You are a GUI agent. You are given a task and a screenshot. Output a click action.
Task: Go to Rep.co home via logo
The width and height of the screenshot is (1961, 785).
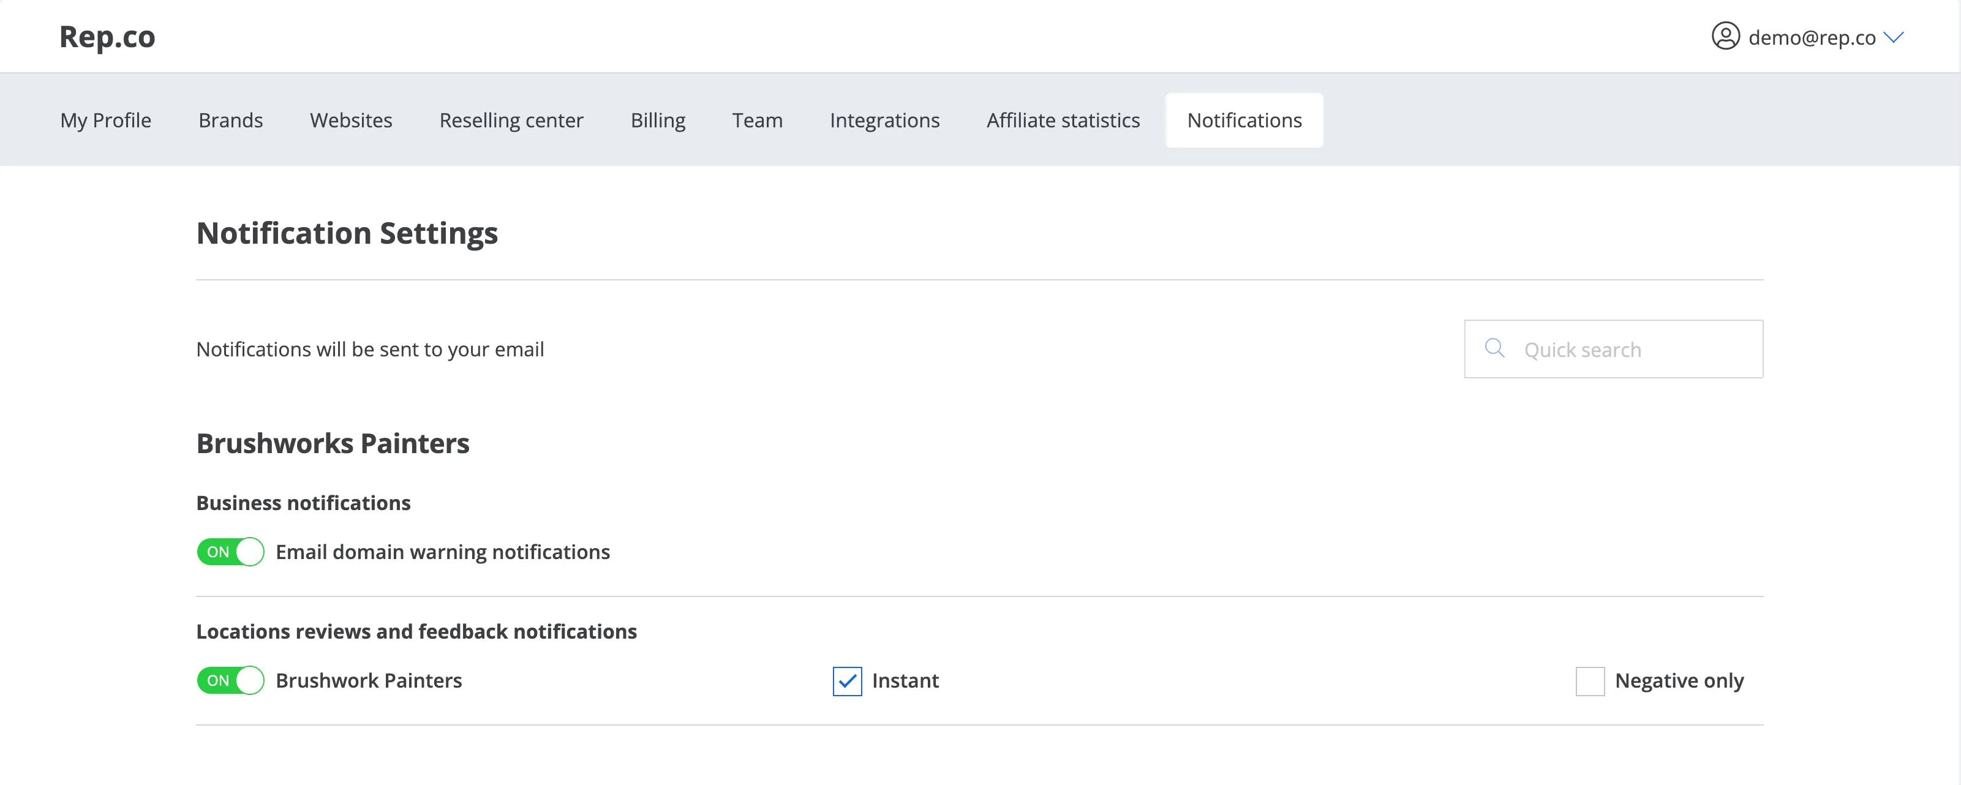pos(107,37)
